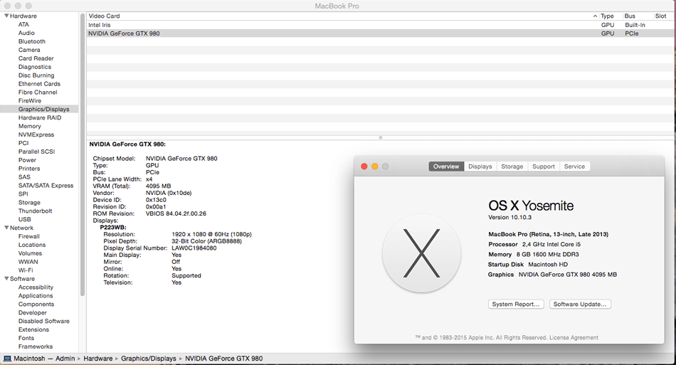Screen dimensions: 676x365
Task: Select Ethernet Cards in the sidebar
Action: click(39, 83)
